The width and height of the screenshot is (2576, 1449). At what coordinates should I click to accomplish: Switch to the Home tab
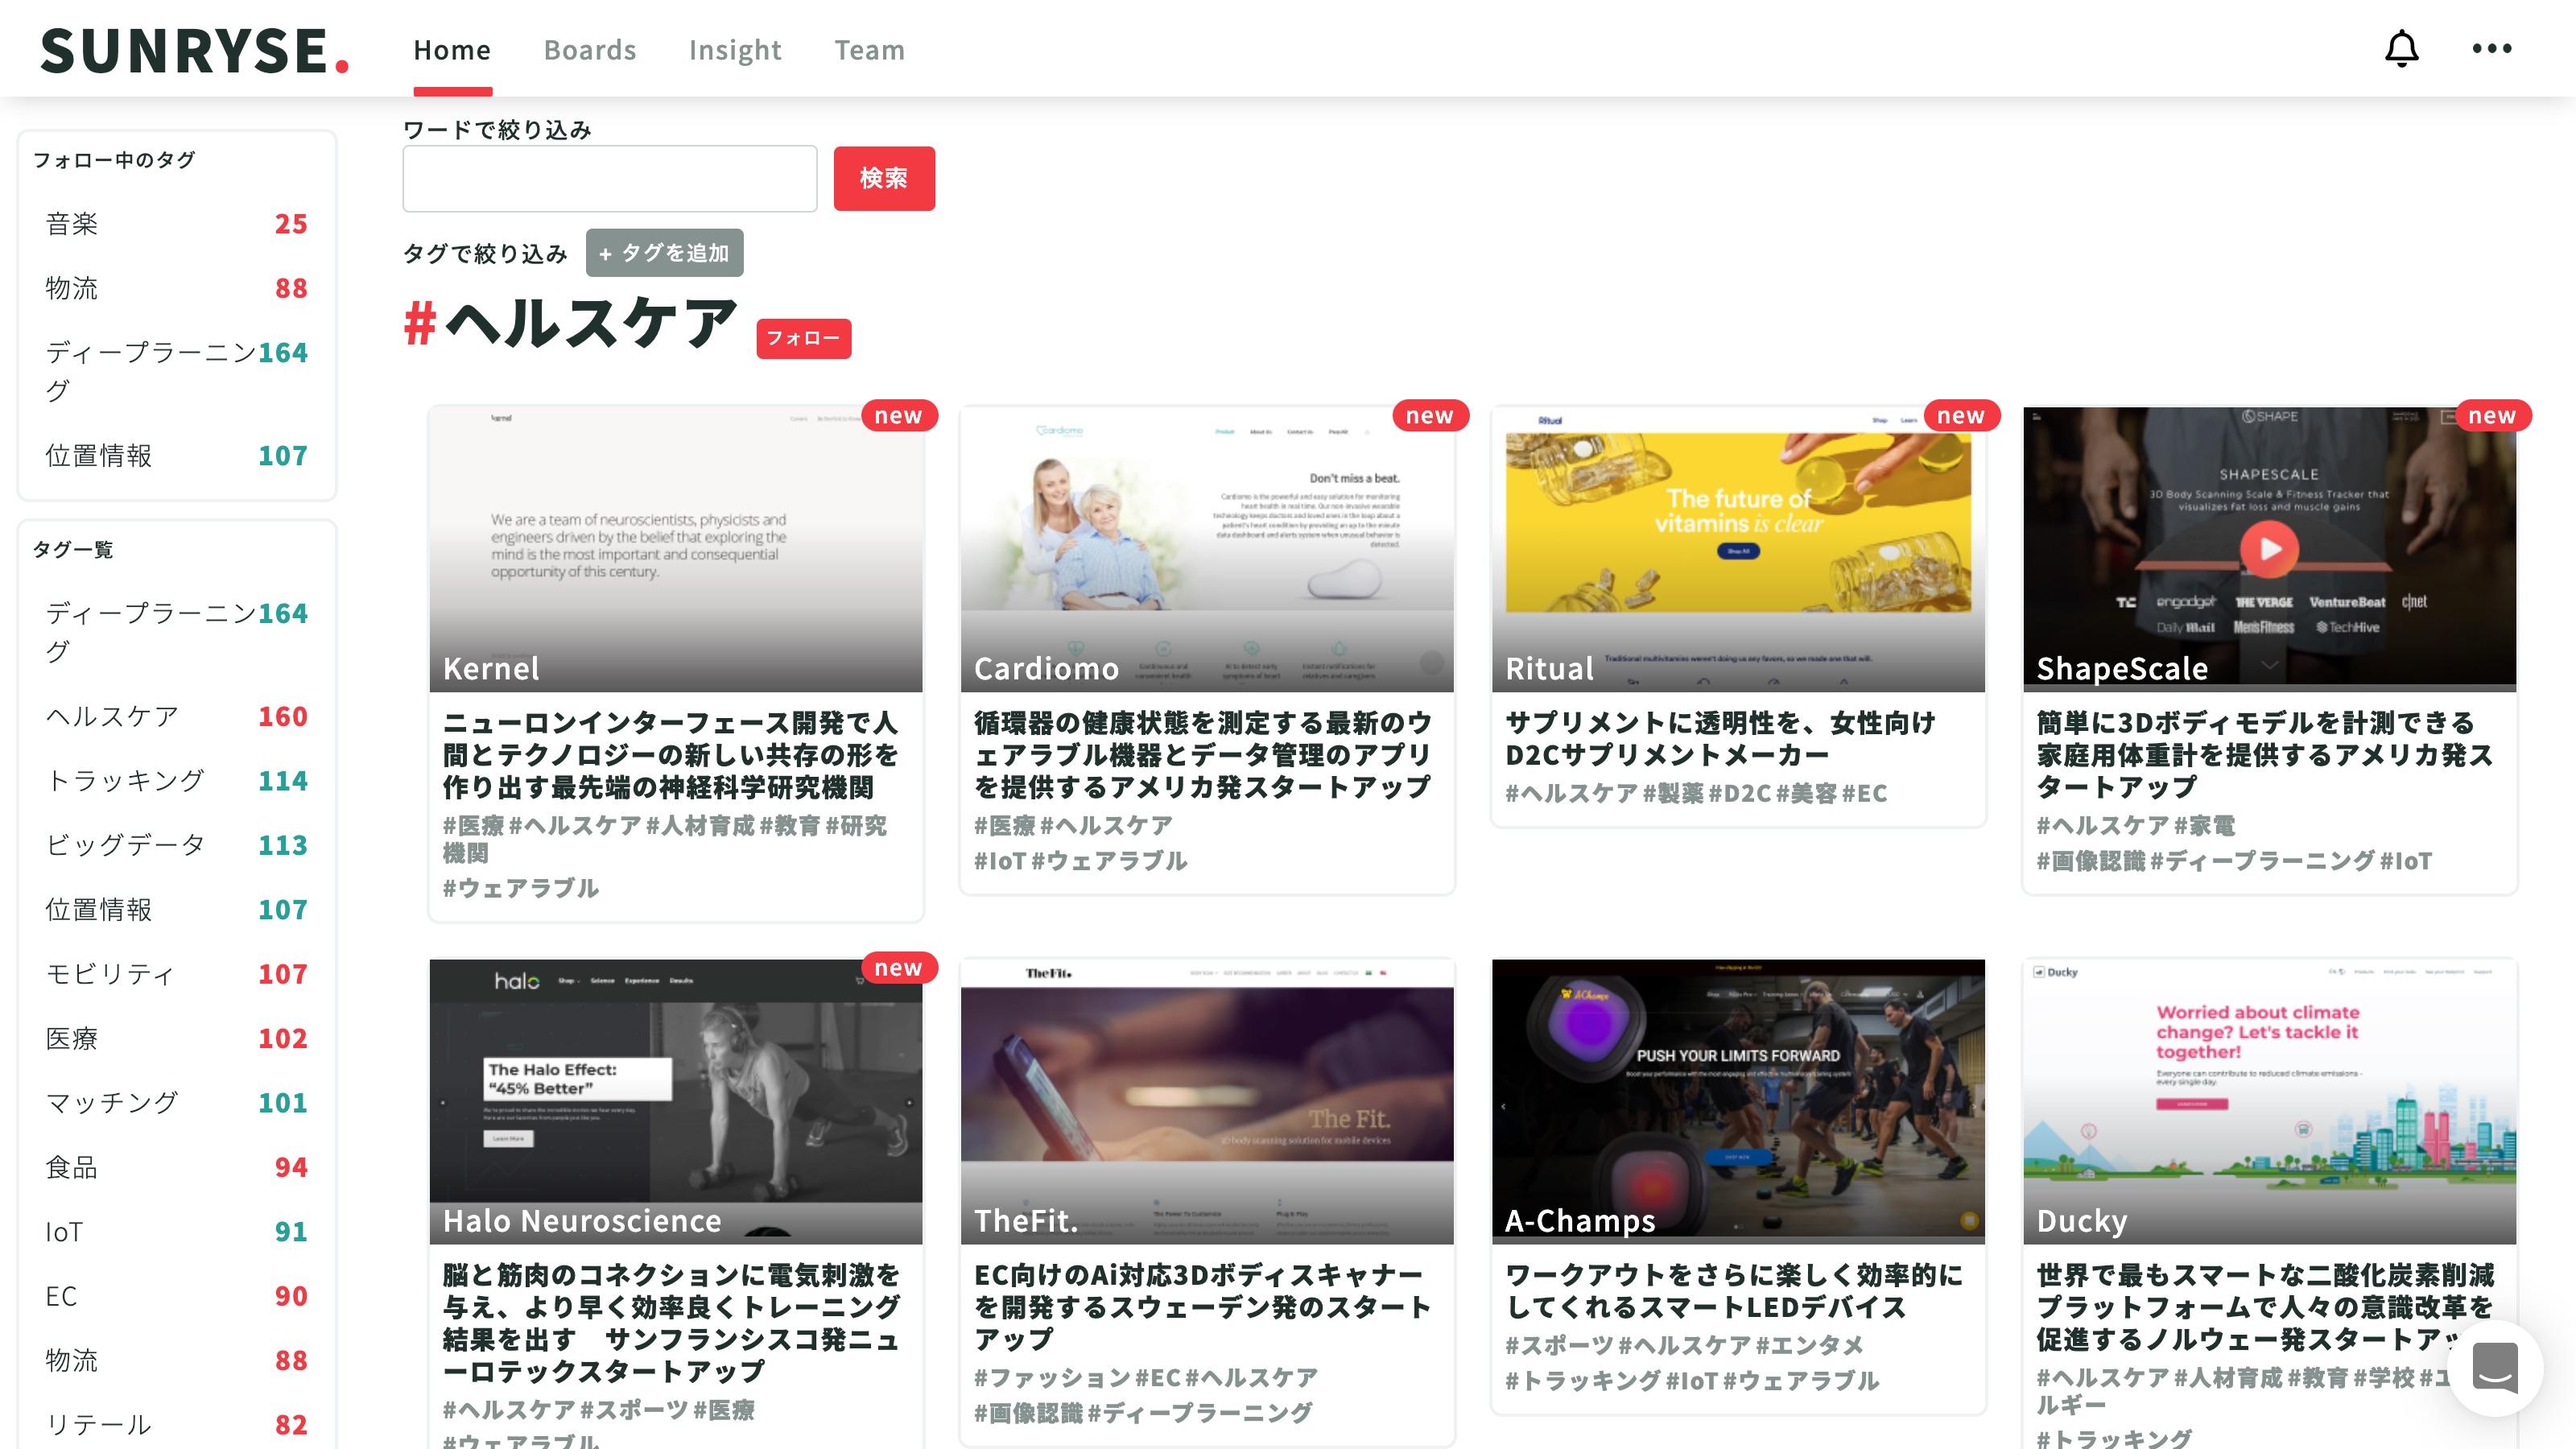(452, 50)
